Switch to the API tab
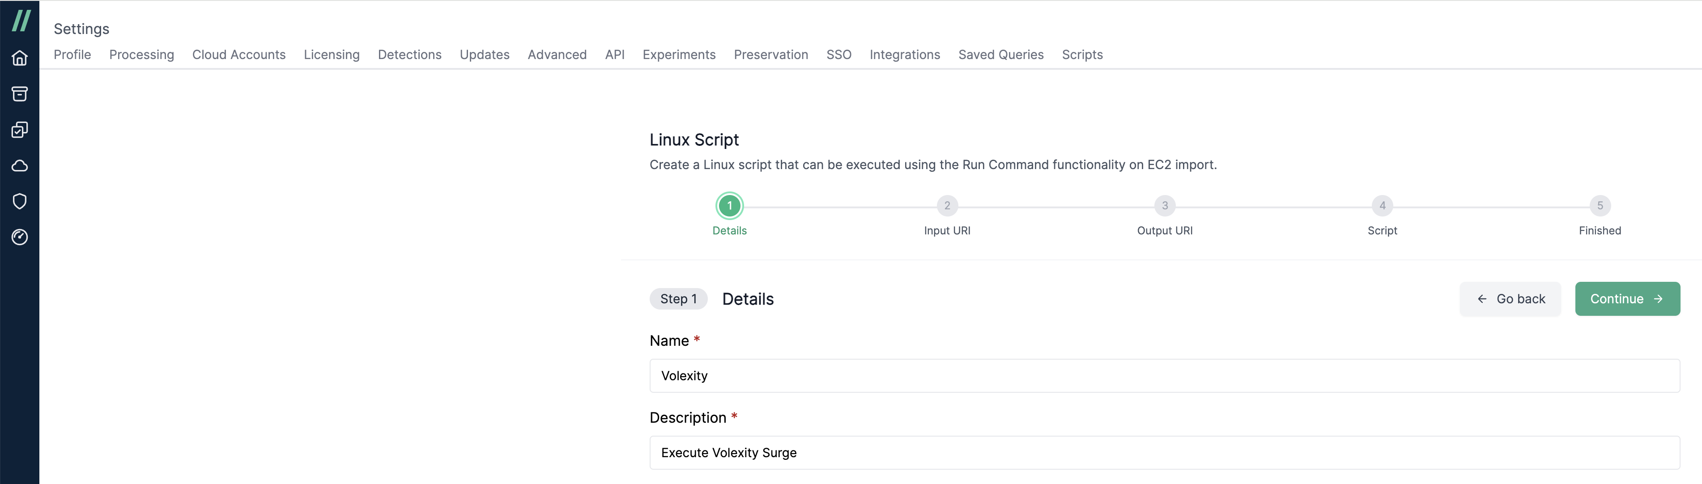1702x484 pixels. click(614, 55)
